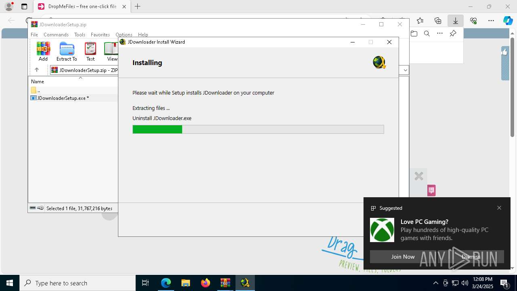Go up one folder in WinRAR
This screenshot has height=291, width=517.
pyautogui.click(x=37, y=70)
